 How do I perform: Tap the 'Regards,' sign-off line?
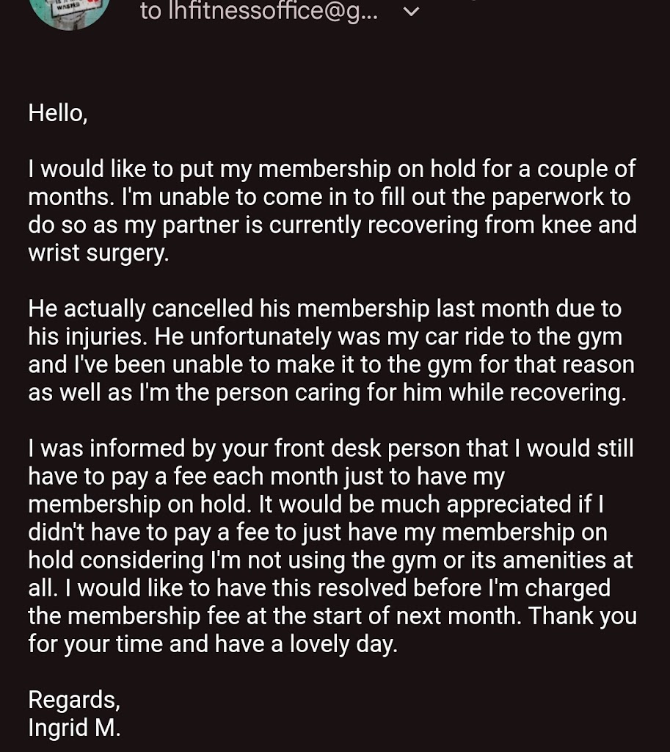(74, 699)
